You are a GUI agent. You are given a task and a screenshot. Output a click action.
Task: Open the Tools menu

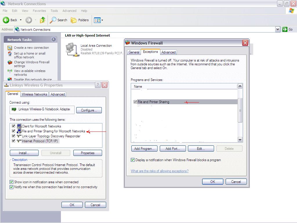pyautogui.click(x=54, y=11)
